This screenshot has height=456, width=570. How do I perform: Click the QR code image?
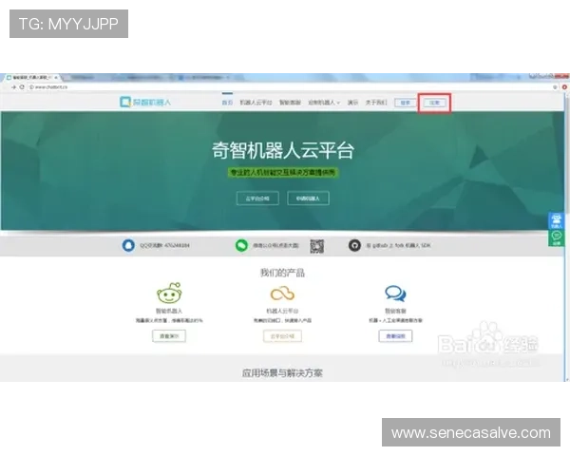pyautogui.click(x=317, y=246)
